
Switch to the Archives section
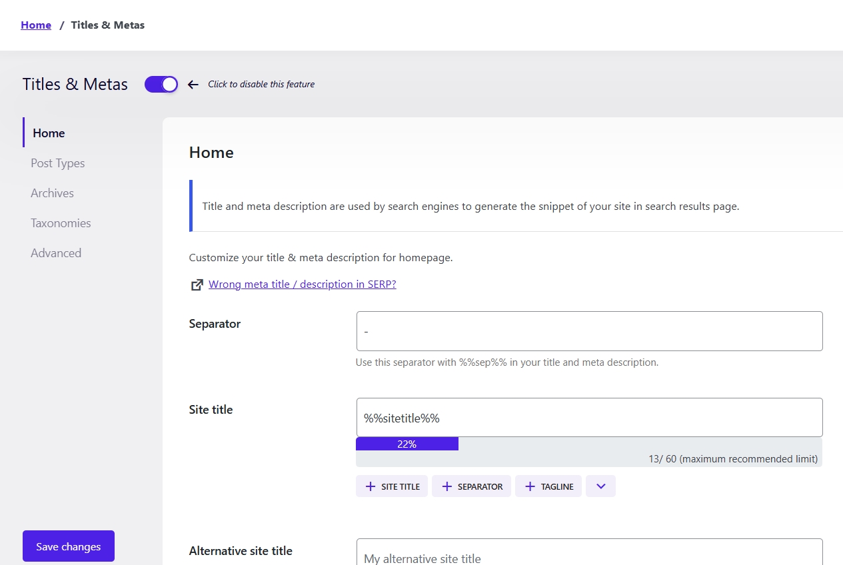(52, 193)
